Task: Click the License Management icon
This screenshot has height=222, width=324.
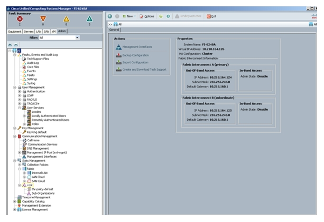Action: pyautogui.click(x=20, y=210)
